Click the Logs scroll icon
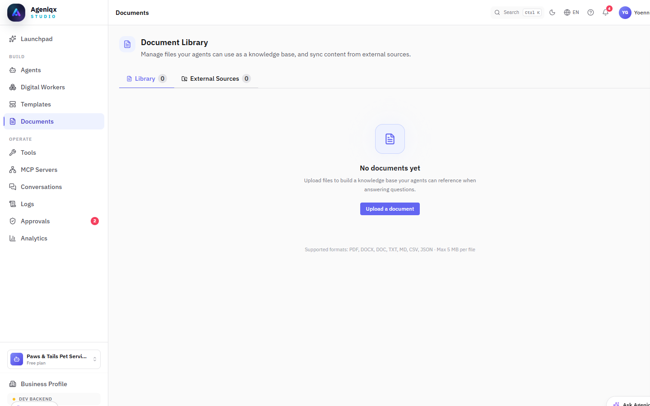 [13, 204]
